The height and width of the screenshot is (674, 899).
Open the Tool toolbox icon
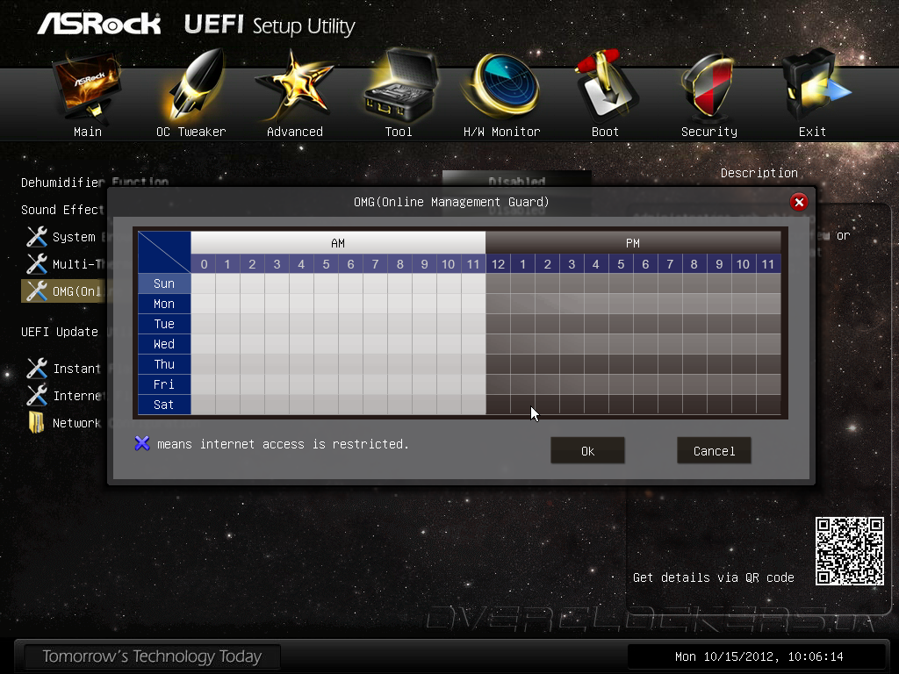(400, 86)
